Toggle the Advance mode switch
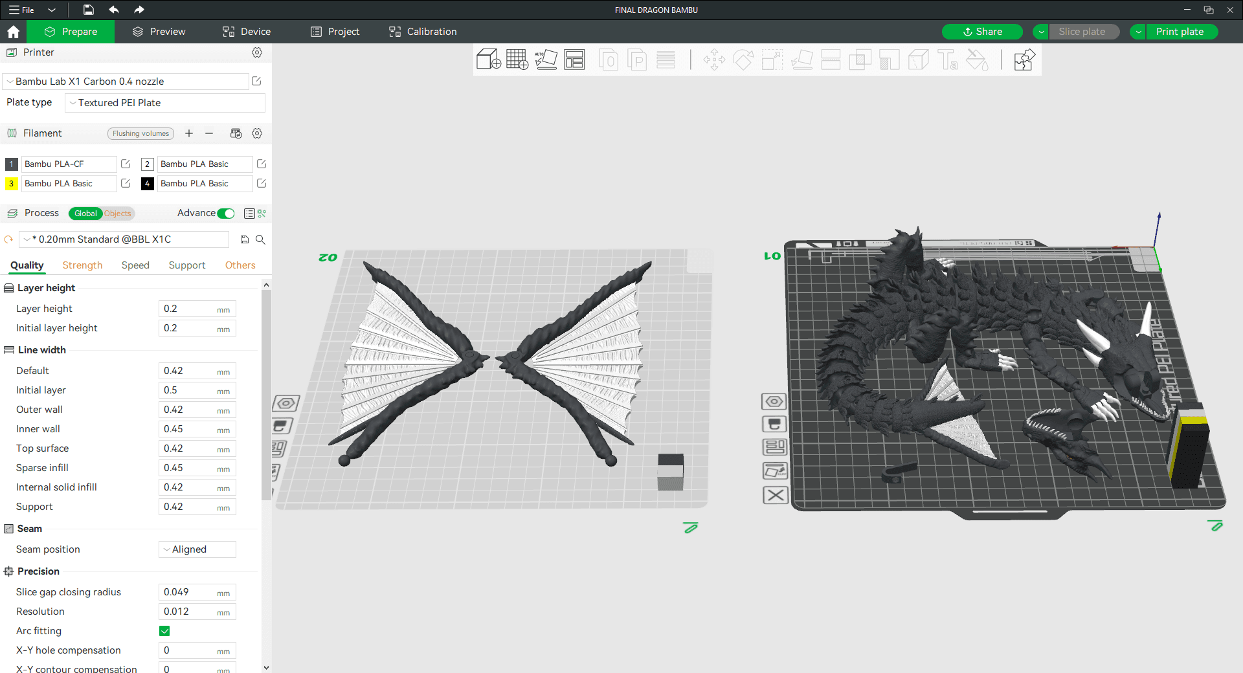The width and height of the screenshot is (1243, 673). coord(226,213)
